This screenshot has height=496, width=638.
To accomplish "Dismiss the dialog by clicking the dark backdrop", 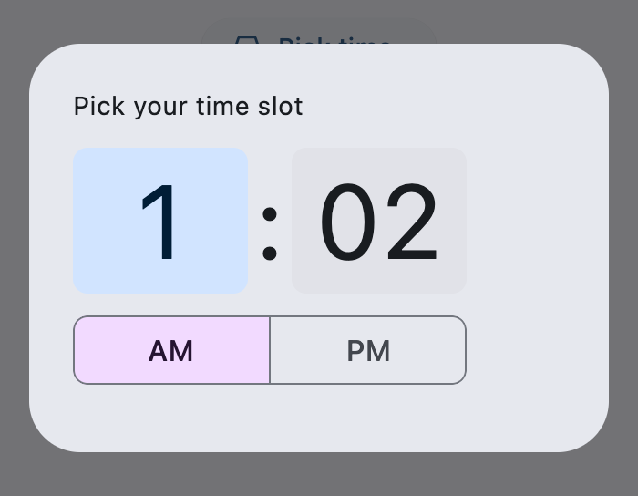I will point(319,474).
